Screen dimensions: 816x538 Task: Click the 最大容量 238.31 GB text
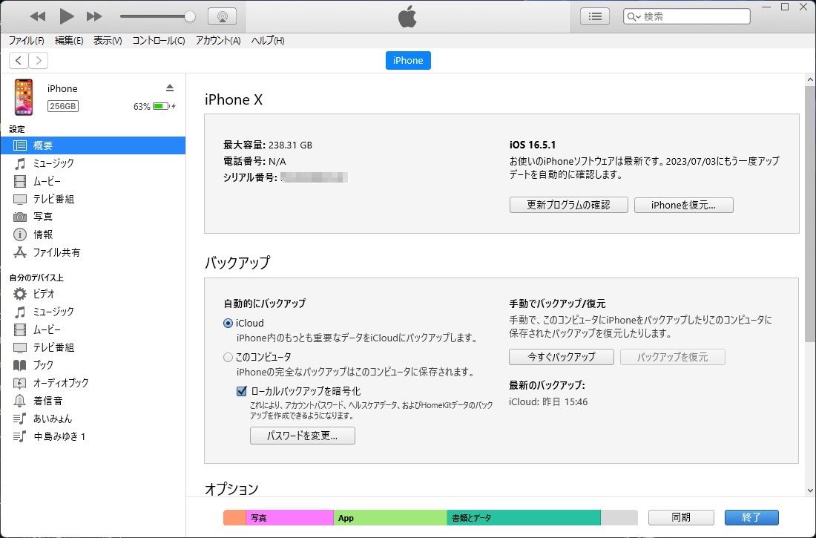click(x=268, y=145)
